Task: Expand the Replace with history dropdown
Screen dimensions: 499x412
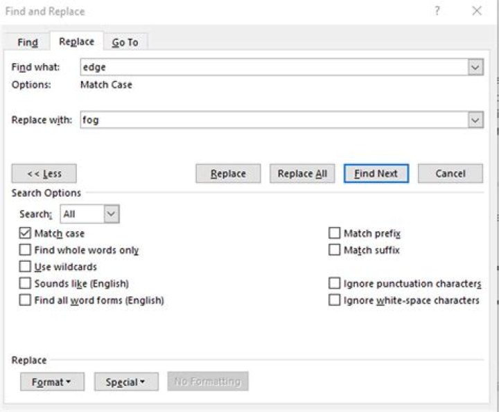Action: coord(475,120)
